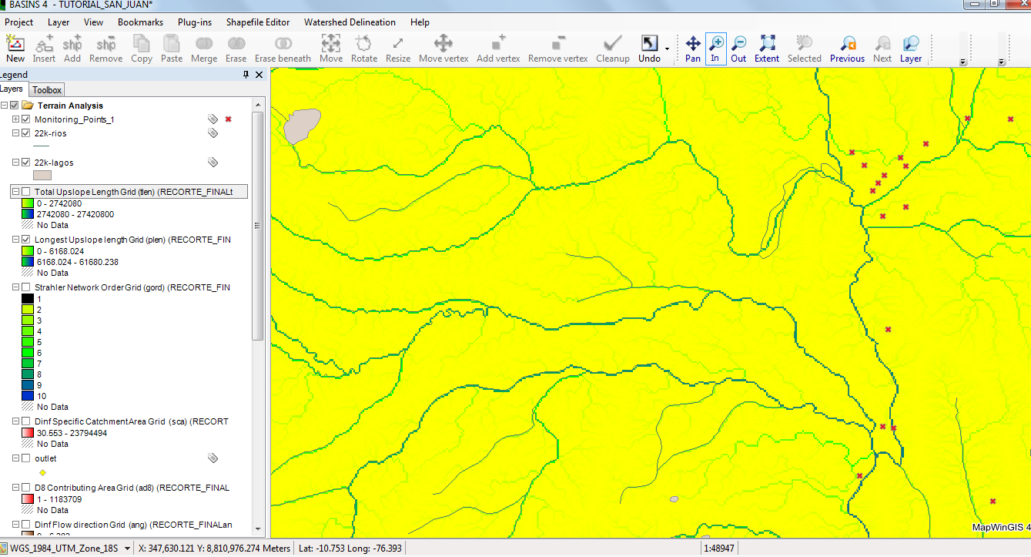Click the Legend panel vertical scrollbar thumb

[x=258, y=225]
